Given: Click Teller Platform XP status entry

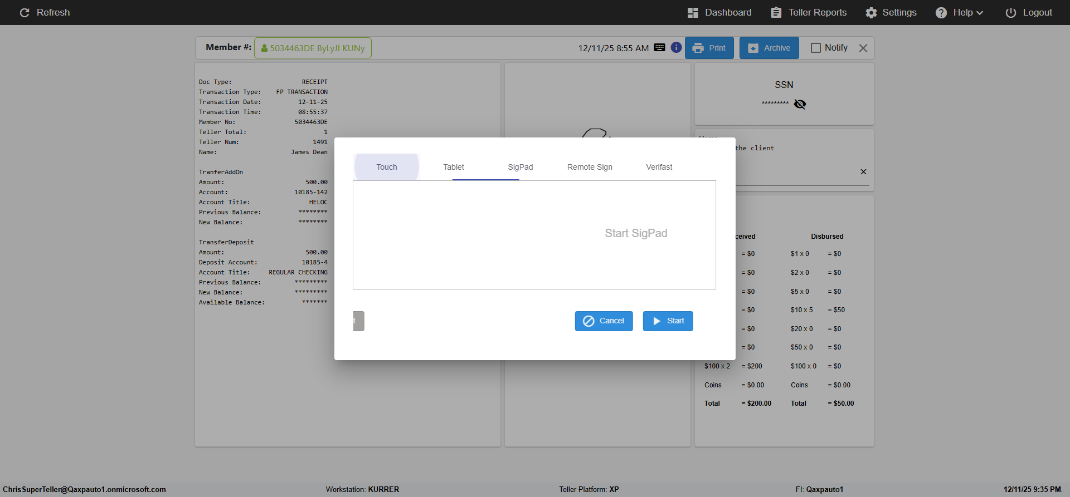Looking at the screenshot, I should coord(589,490).
